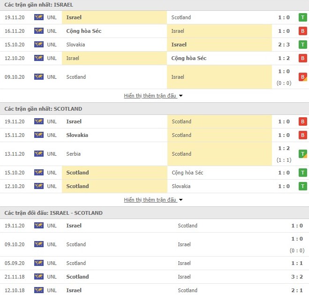Click Scotland away team in 12.10.18 head-to-head row

(x=188, y=290)
